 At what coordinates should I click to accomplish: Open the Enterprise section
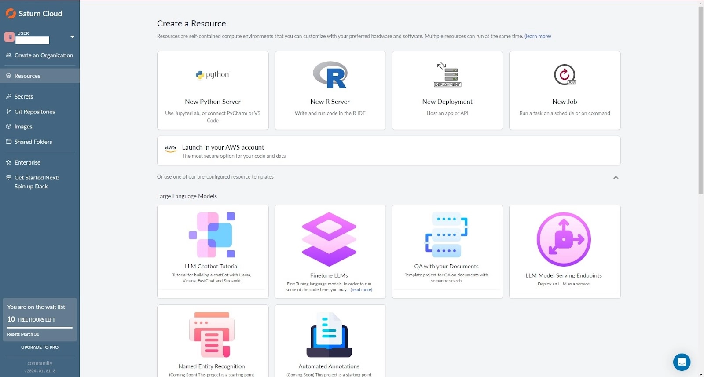[27, 162]
